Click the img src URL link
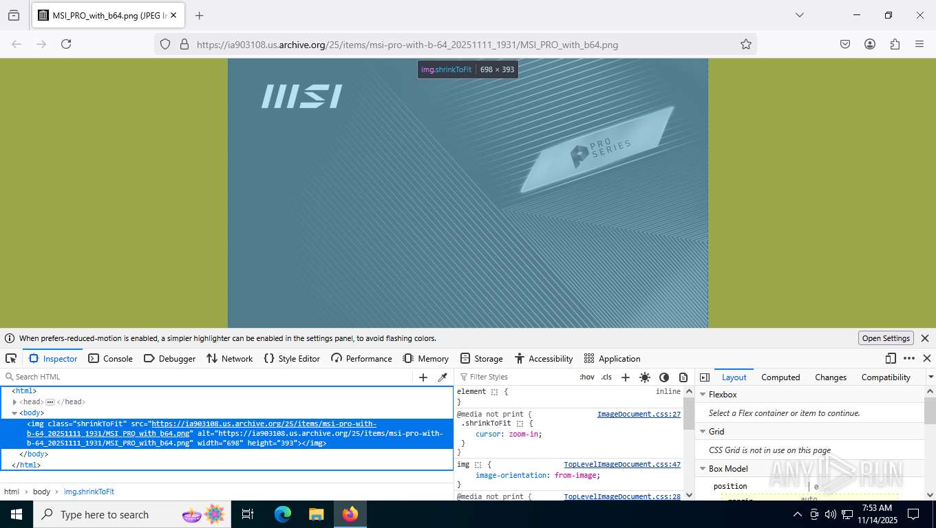Image resolution: width=936 pixels, height=528 pixels. click(202, 429)
